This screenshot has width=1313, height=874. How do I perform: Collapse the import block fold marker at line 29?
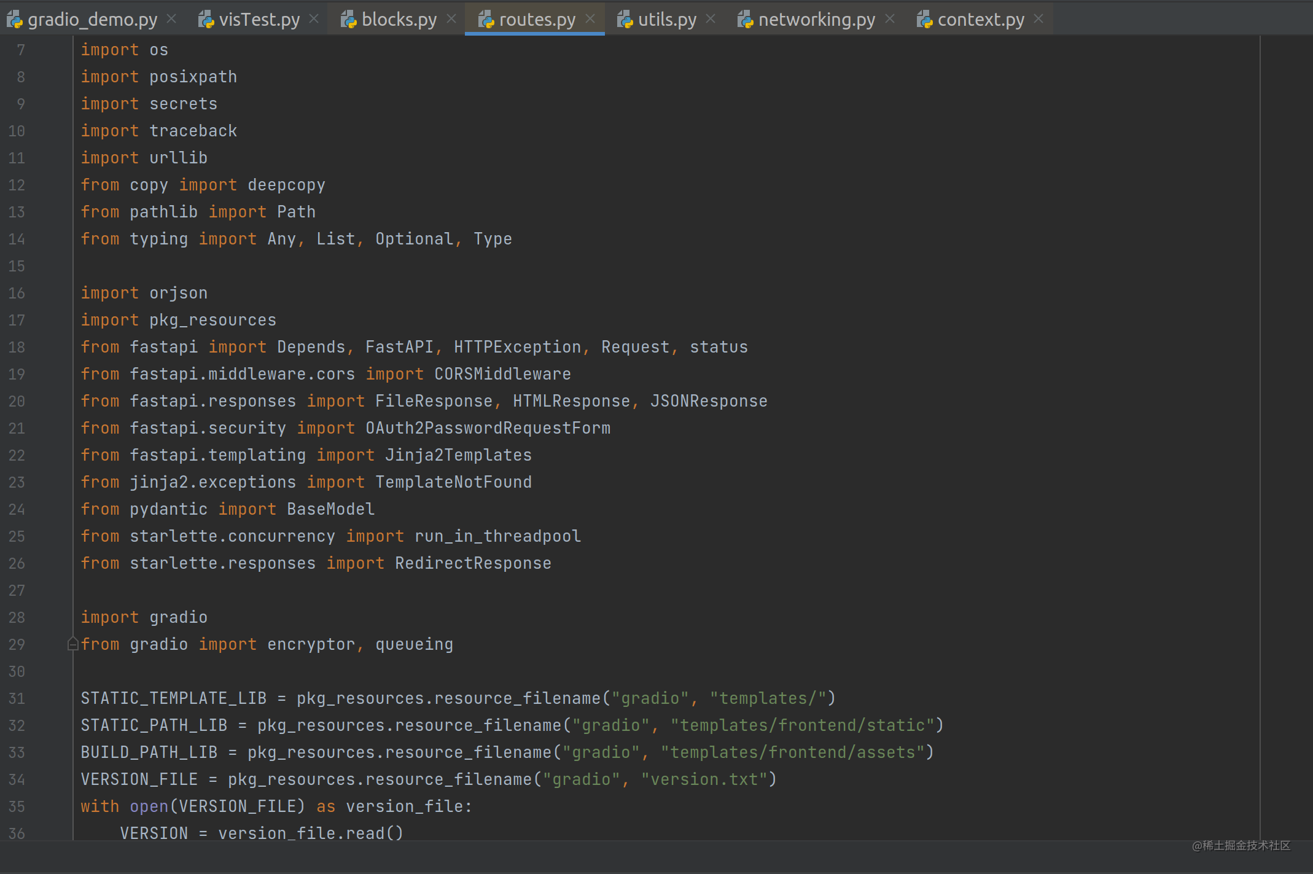click(72, 644)
